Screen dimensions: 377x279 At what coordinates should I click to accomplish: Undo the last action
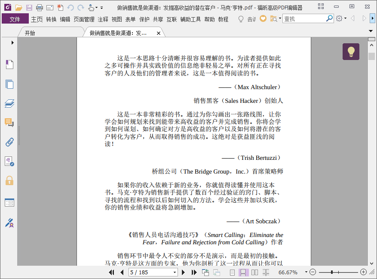(x=70, y=8)
